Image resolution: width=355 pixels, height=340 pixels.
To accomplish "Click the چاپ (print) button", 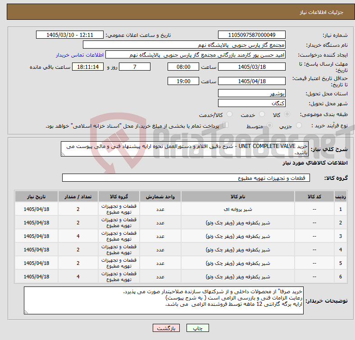I will point(197,328).
